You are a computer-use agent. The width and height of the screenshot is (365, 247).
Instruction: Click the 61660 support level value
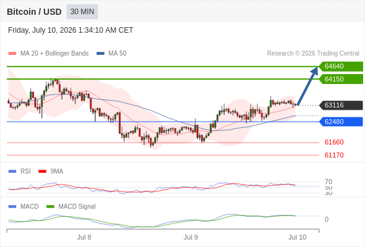click(x=334, y=142)
